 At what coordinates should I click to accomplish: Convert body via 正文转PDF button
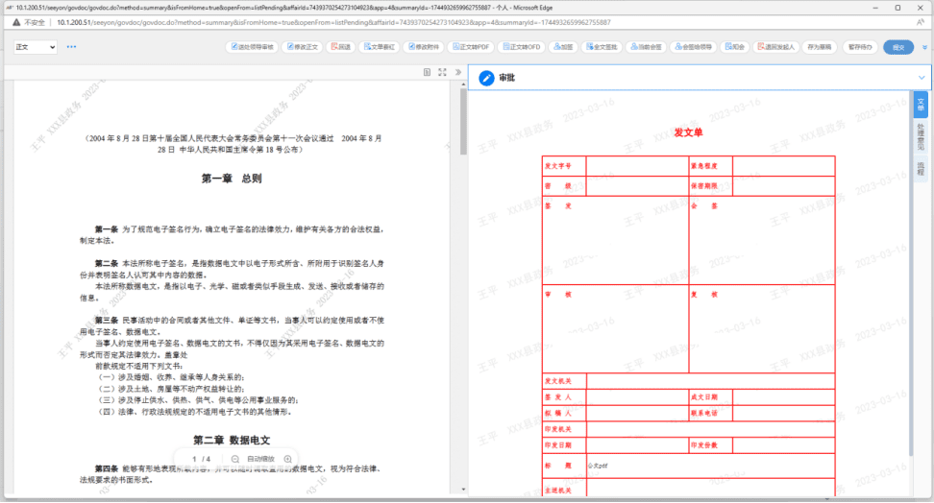coord(471,47)
